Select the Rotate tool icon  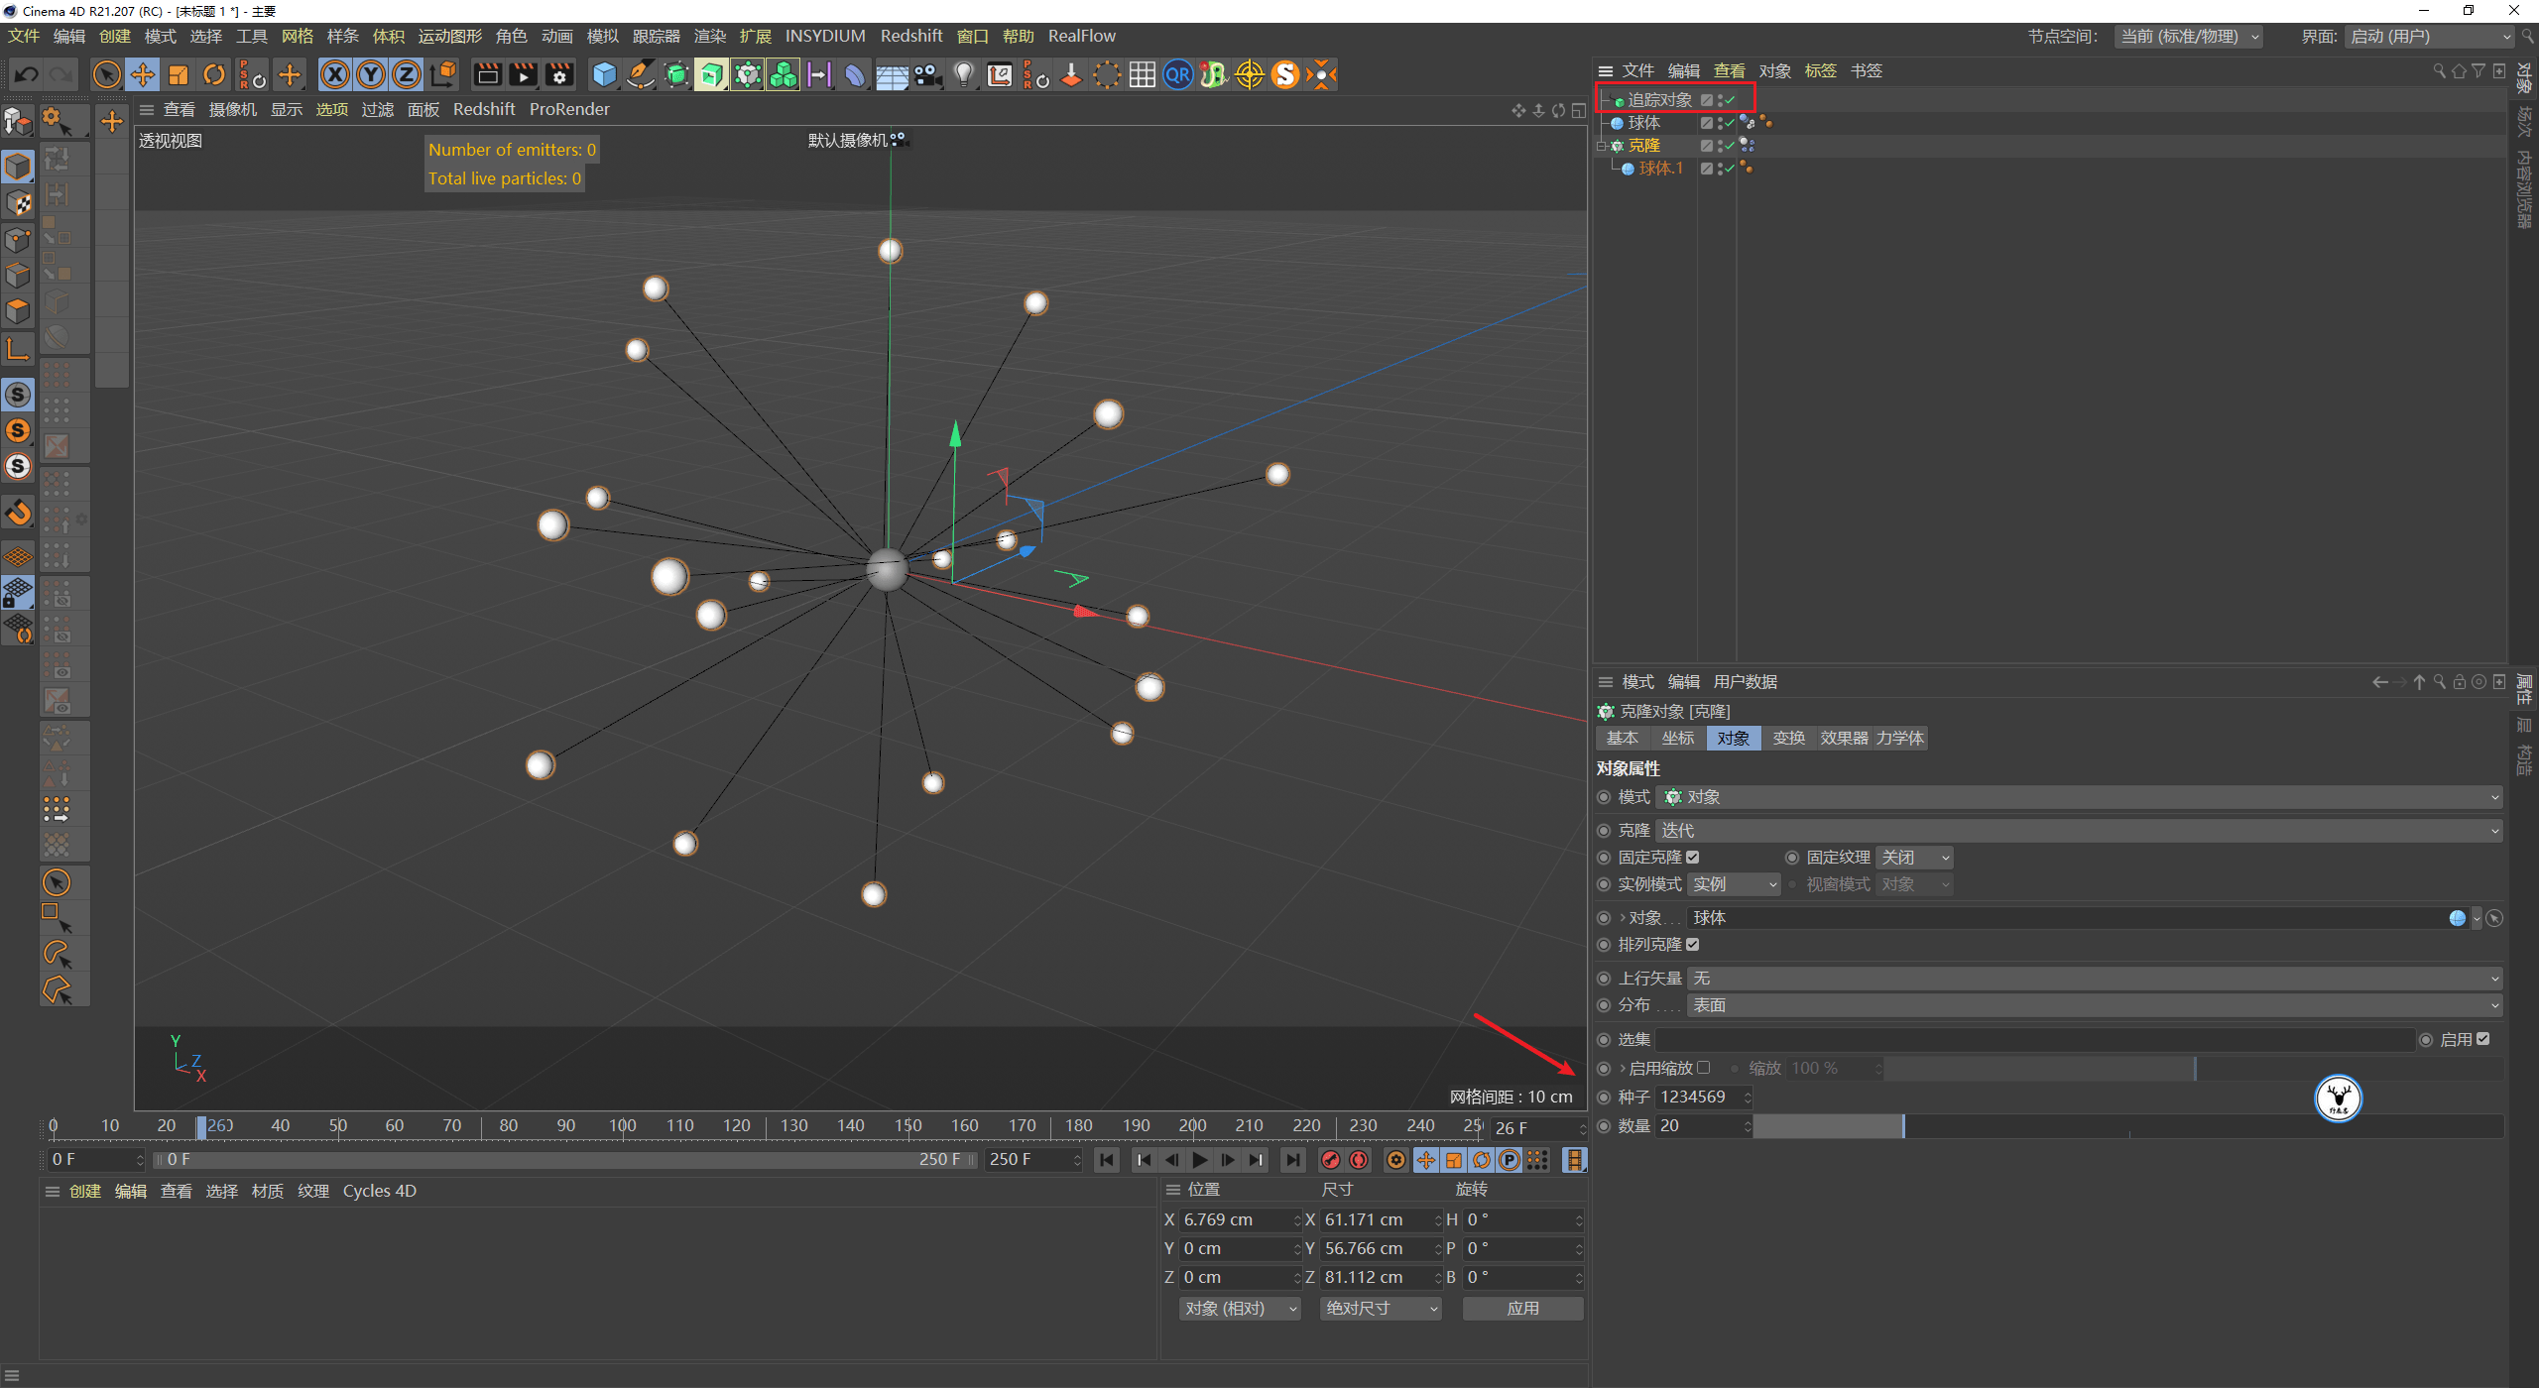click(214, 74)
